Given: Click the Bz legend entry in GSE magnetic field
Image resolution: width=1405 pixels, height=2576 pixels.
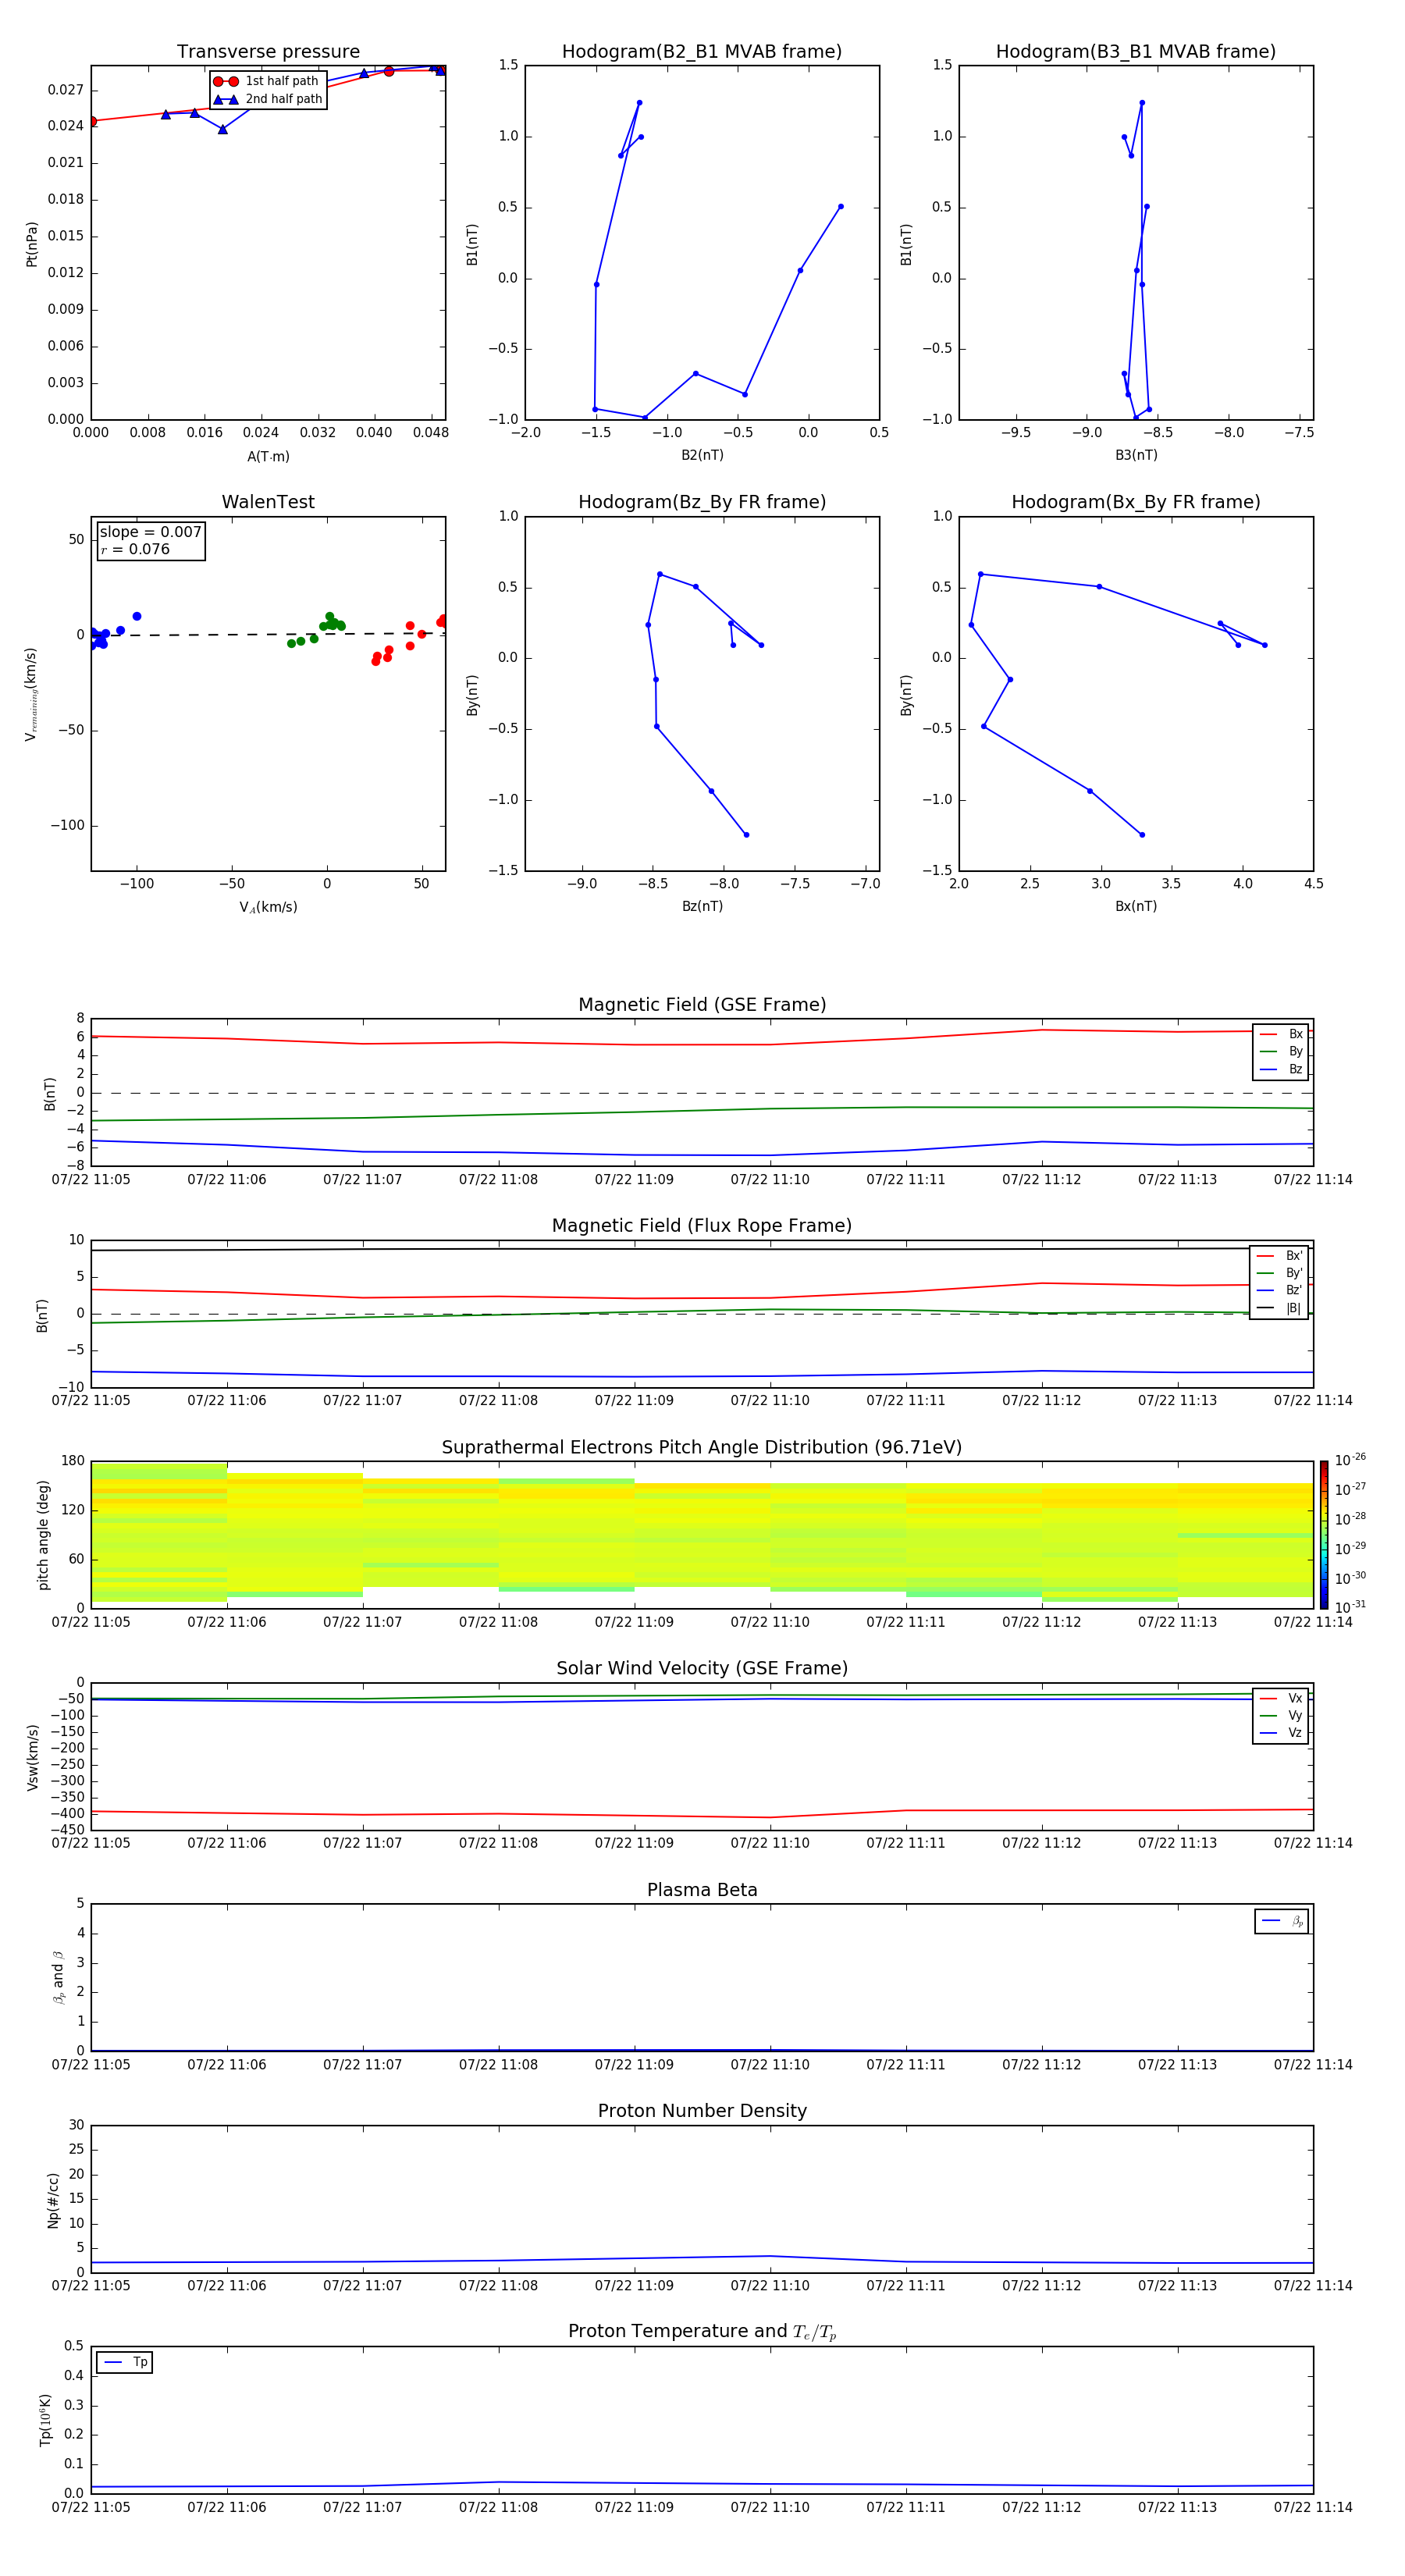Looking at the screenshot, I should [x=1281, y=1069].
